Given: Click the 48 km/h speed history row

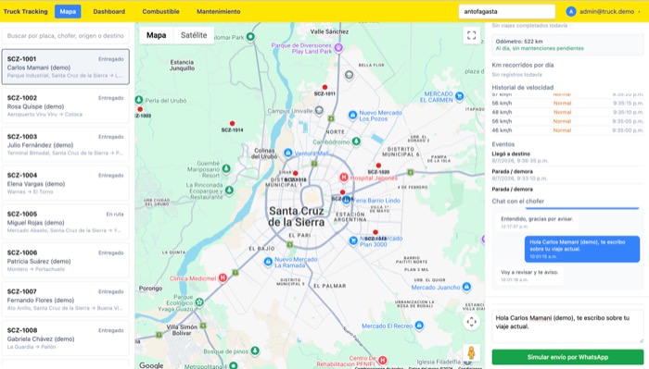Looking at the screenshot, I should pyautogui.click(x=567, y=112).
